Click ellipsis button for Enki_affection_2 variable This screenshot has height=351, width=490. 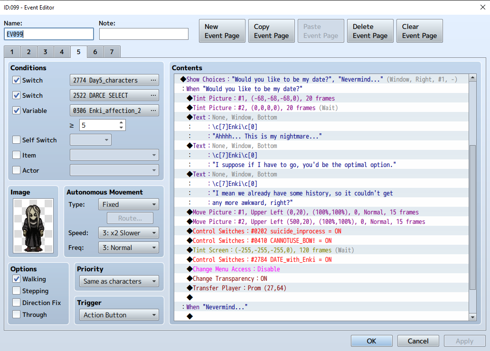pos(153,111)
